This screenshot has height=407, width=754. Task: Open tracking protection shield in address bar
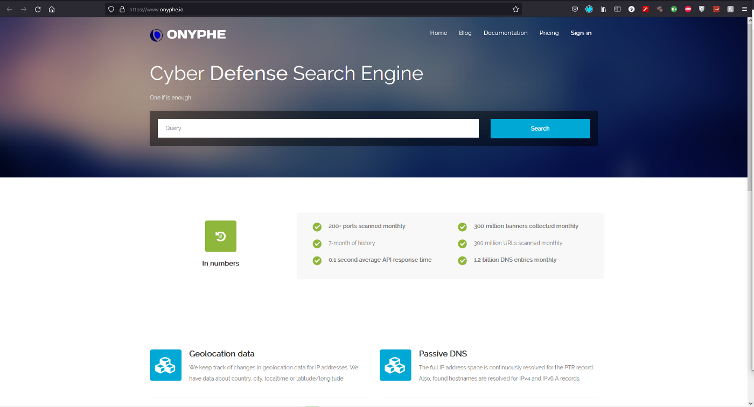pyautogui.click(x=111, y=9)
